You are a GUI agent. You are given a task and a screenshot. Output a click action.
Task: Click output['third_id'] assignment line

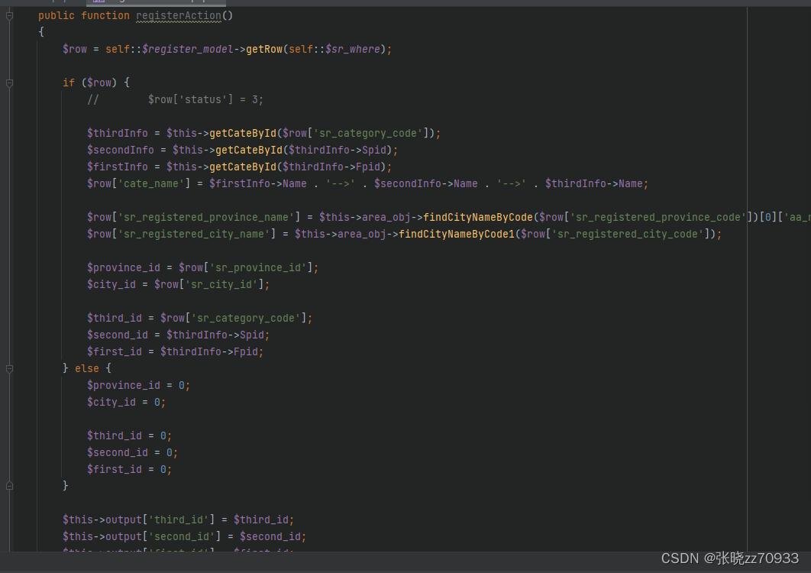[179, 520]
